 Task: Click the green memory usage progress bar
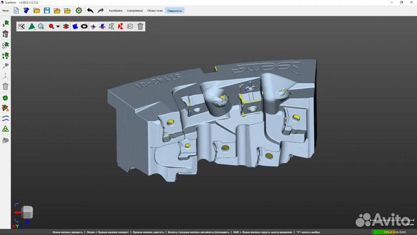394,232
